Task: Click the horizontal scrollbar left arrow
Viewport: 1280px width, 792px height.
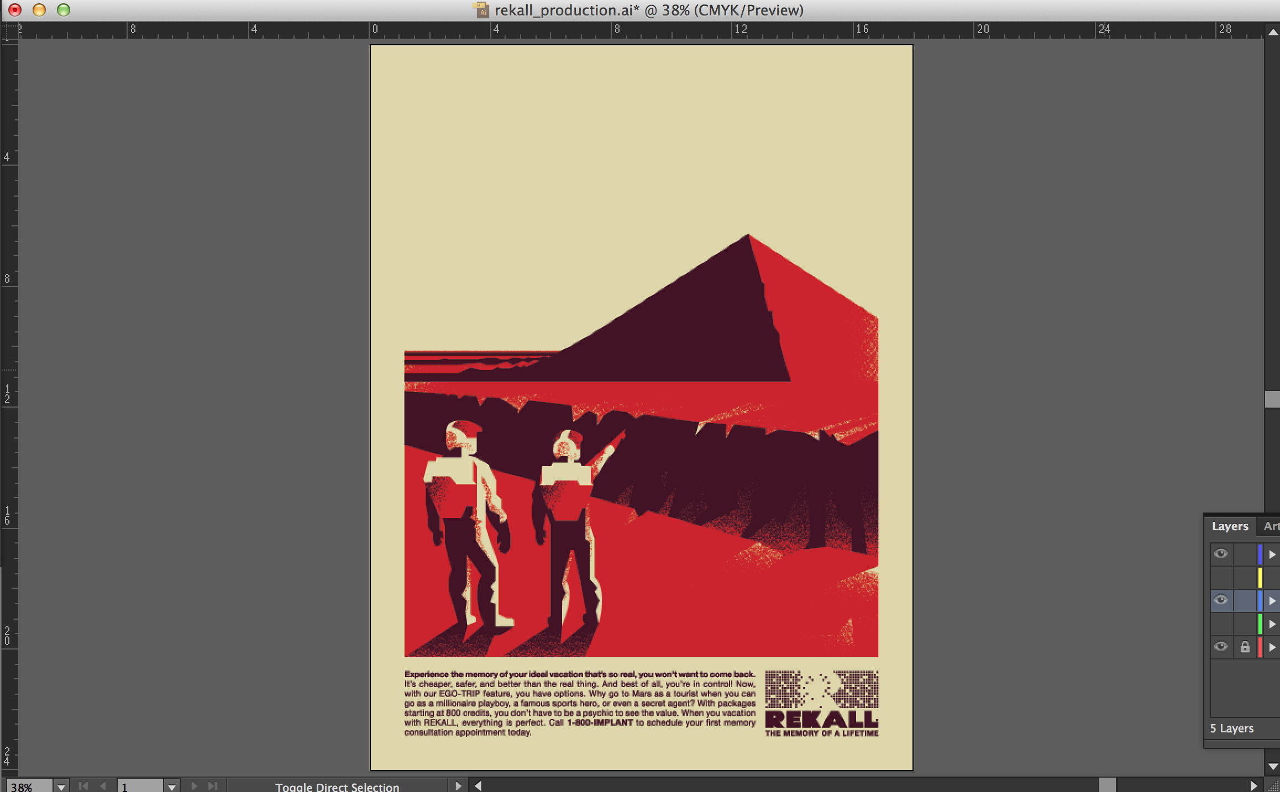Action: pyautogui.click(x=478, y=785)
